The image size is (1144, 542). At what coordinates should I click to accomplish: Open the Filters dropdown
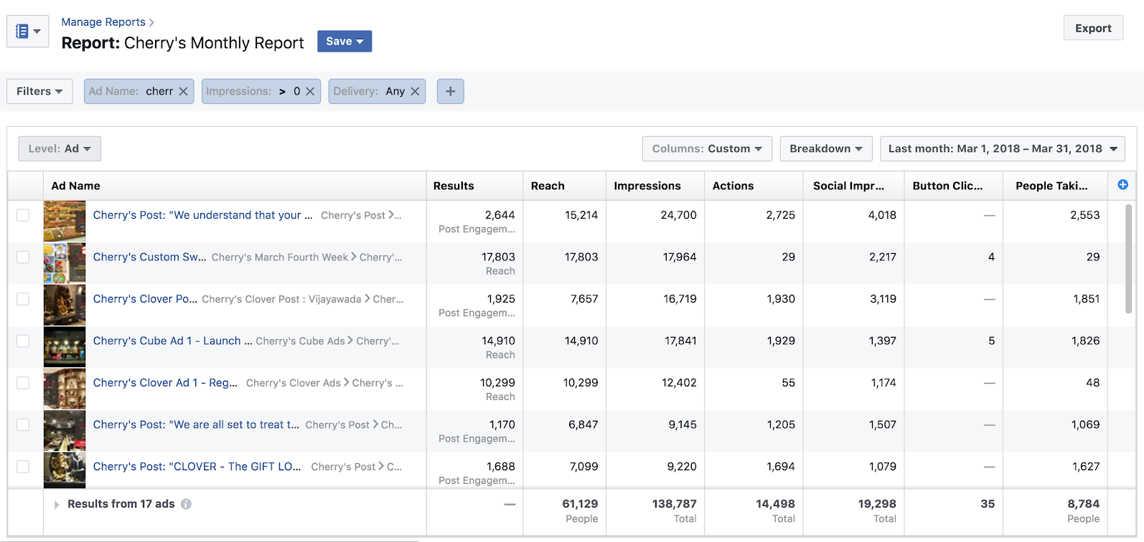coord(39,92)
